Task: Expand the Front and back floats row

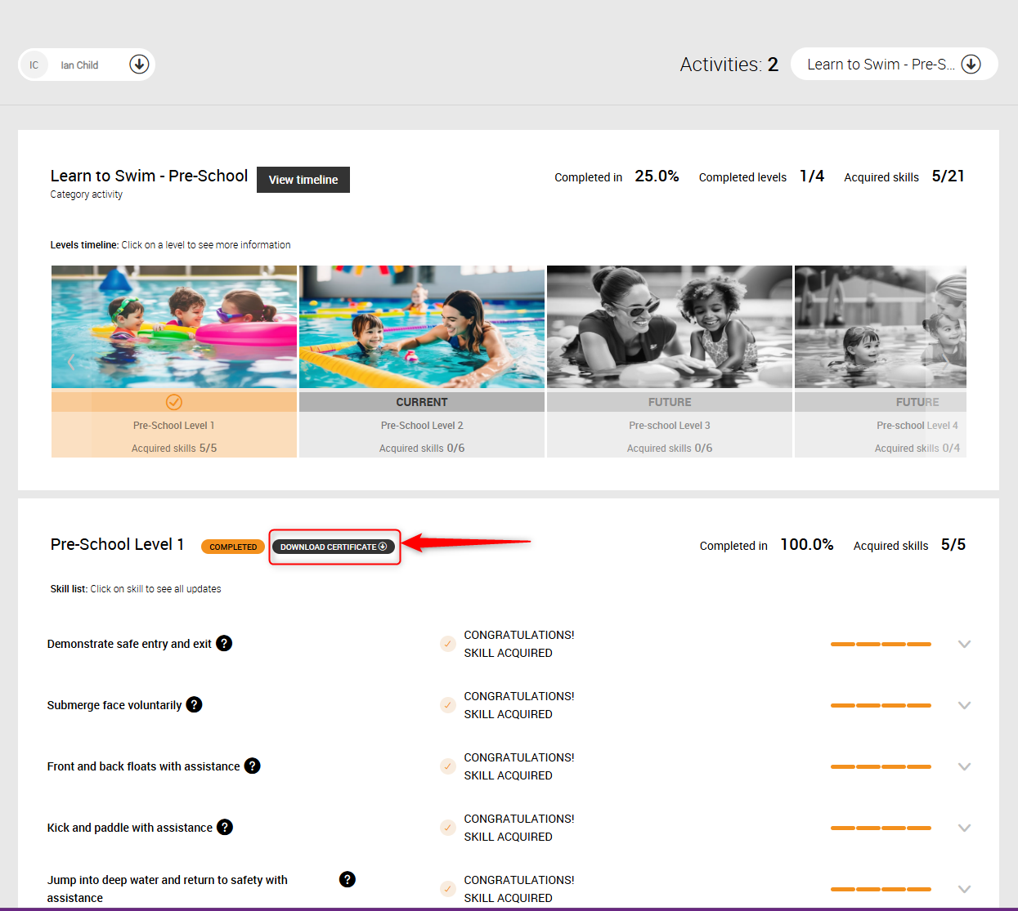Action: point(964,767)
